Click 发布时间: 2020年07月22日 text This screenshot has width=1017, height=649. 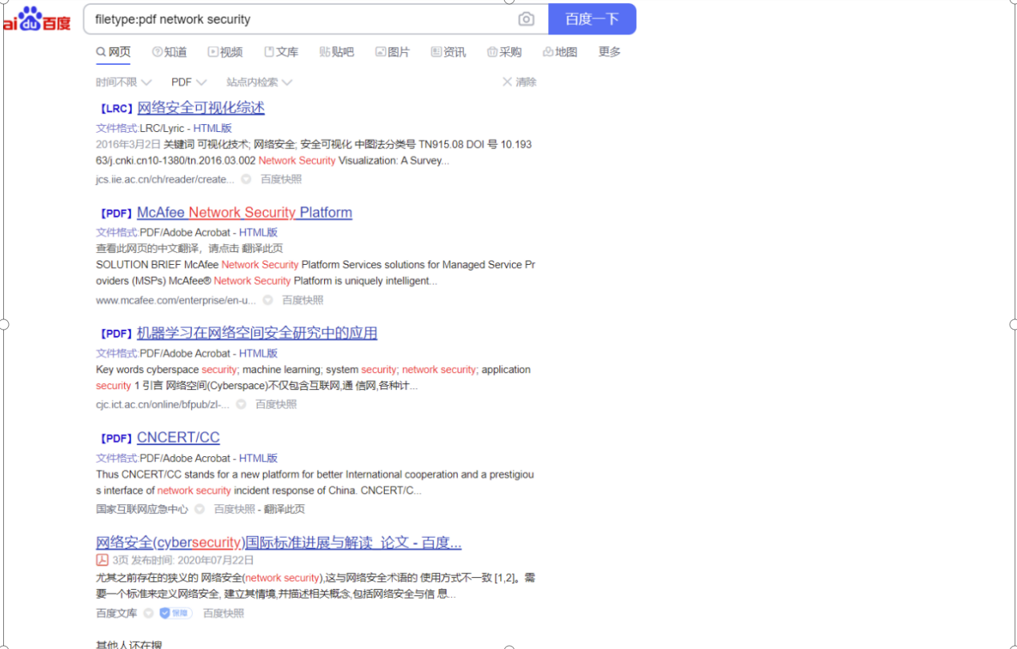coord(193,560)
